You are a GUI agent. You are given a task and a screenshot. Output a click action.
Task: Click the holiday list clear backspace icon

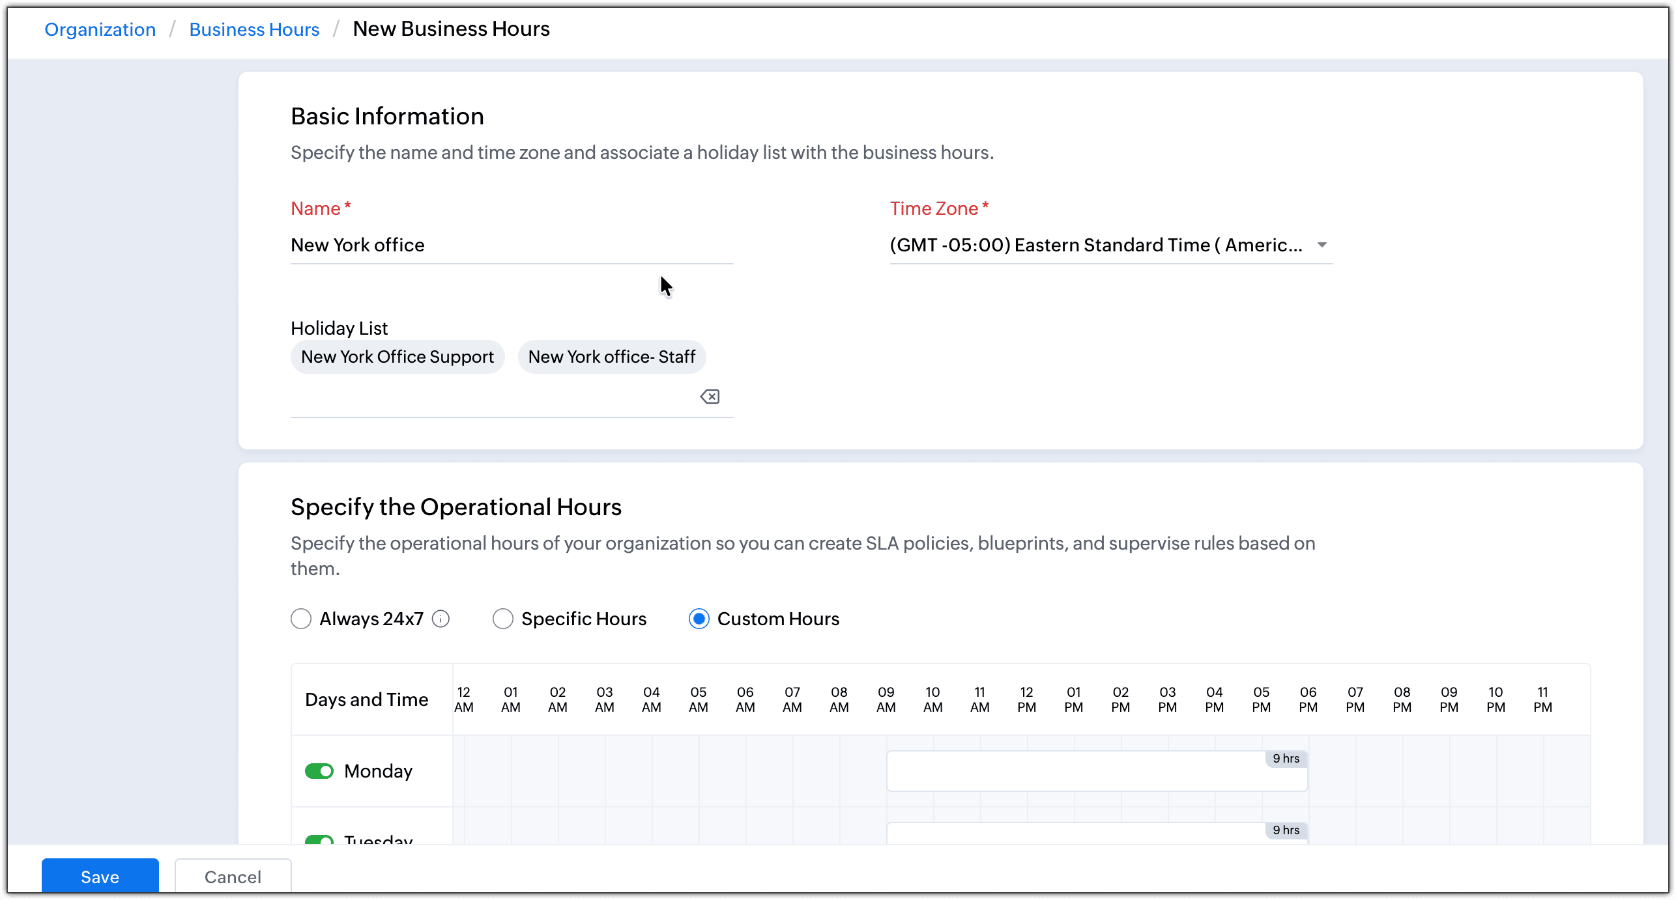(x=710, y=397)
